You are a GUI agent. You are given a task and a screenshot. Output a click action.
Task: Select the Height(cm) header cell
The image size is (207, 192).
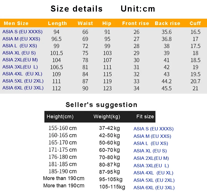60,117
